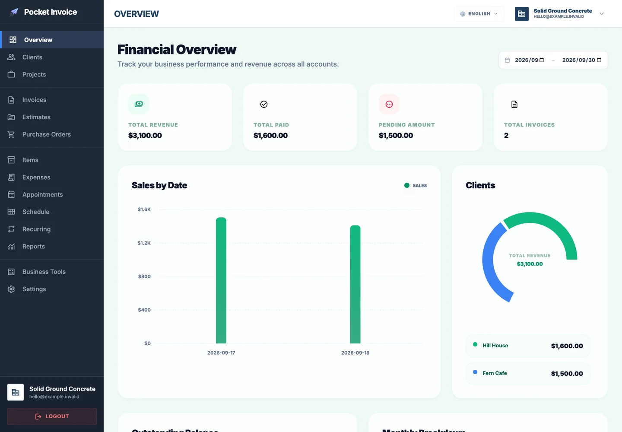This screenshot has width=622, height=432.
Task: Open Business Tools
Action: coord(52,272)
